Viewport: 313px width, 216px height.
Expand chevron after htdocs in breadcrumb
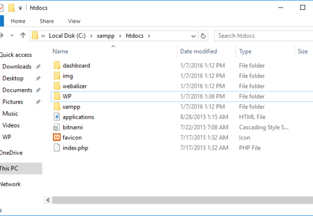(x=149, y=36)
